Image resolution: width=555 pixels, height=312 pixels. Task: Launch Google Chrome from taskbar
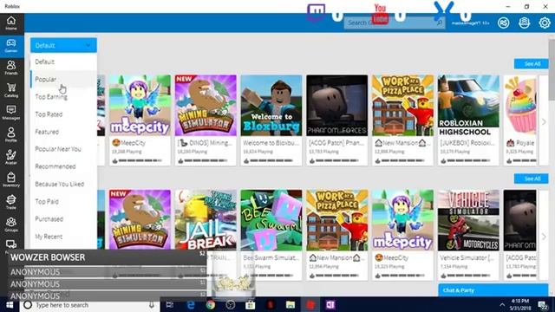[x=211, y=304]
